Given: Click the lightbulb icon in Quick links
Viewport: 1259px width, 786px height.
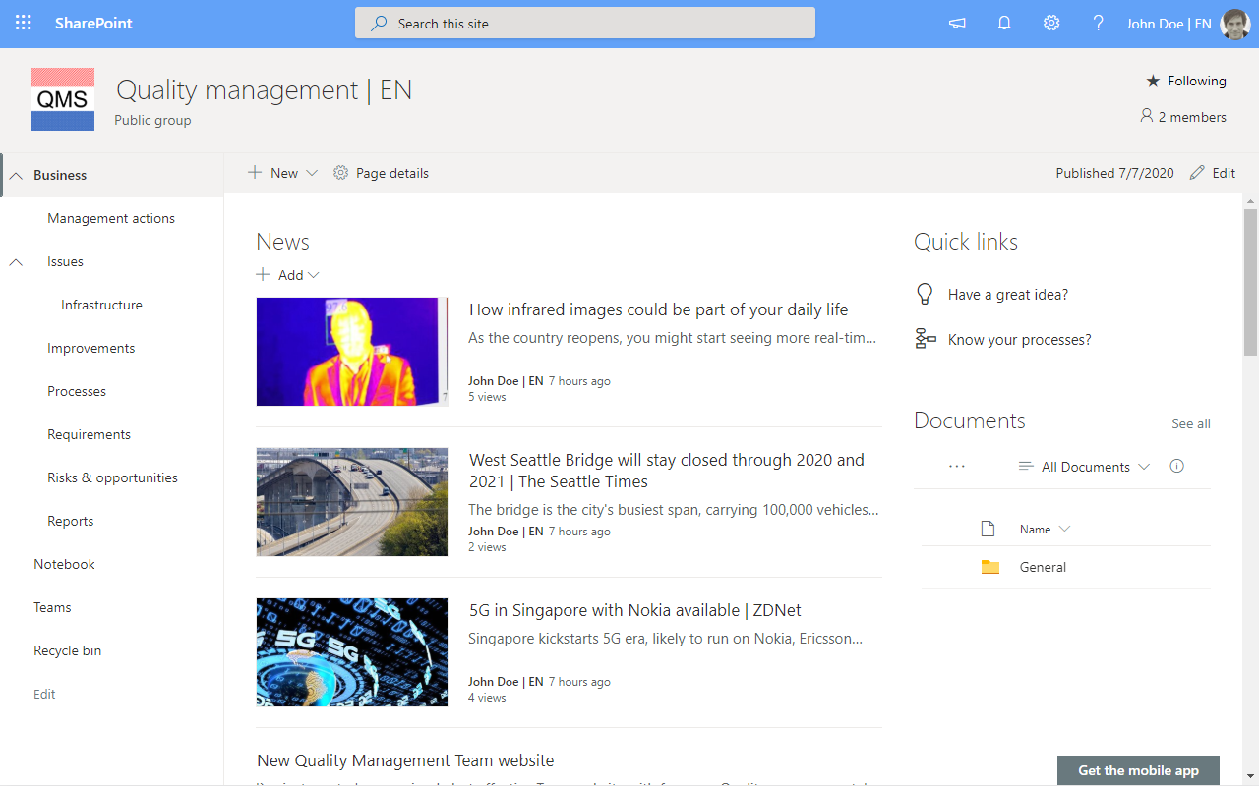Looking at the screenshot, I should coord(925,294).
